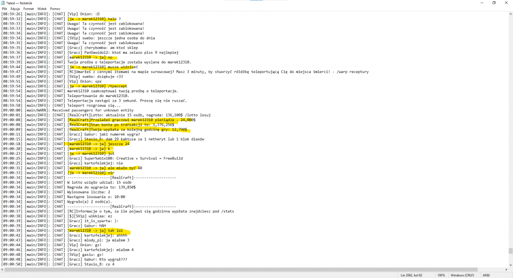This screenshot has width=513, height=278.
Task: Click the Windows (CRLF) status bar field
Action: coord(463,275)
